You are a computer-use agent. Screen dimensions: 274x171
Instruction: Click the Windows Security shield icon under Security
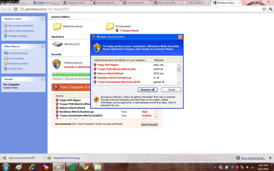point(56,64)
